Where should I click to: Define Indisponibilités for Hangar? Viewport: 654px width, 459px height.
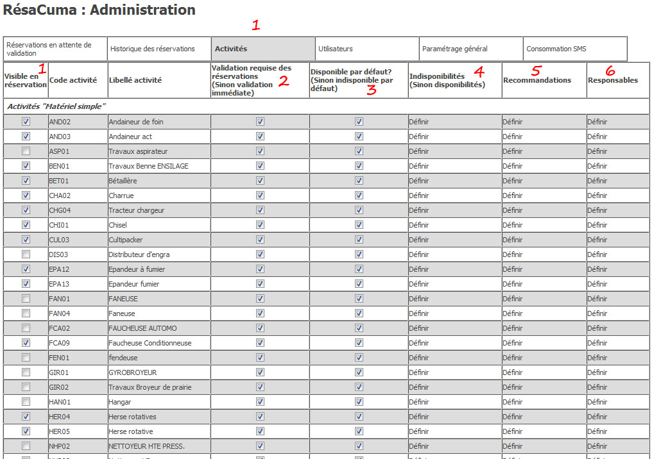pyautogui.click(x=418, y=402)
